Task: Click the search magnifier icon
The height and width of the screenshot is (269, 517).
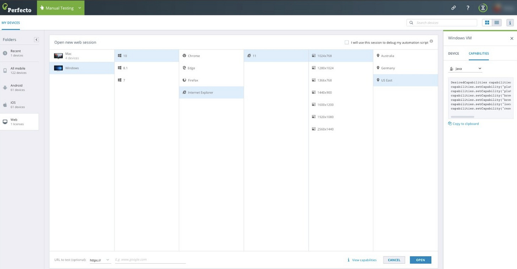Action: click(x=411, y=23)
